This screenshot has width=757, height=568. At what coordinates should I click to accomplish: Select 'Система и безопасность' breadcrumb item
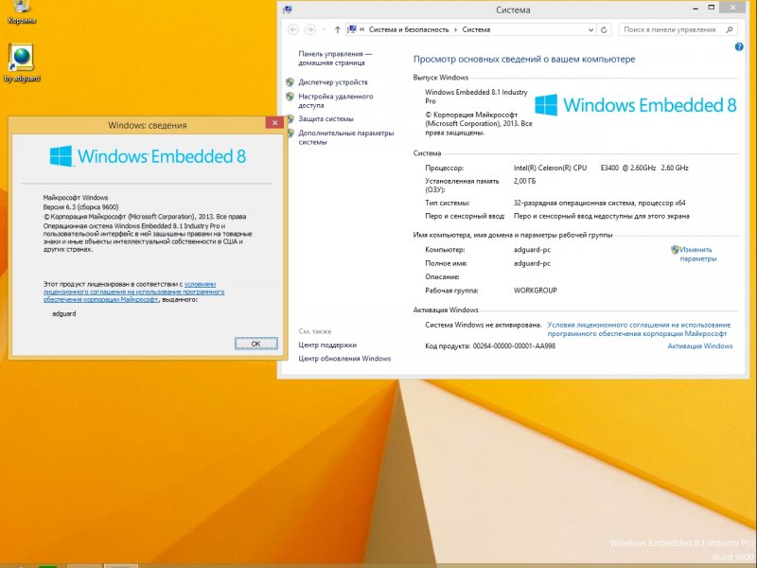click(x=409, y=30)
